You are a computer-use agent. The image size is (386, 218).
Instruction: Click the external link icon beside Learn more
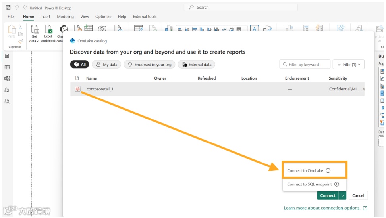[365, 208]
